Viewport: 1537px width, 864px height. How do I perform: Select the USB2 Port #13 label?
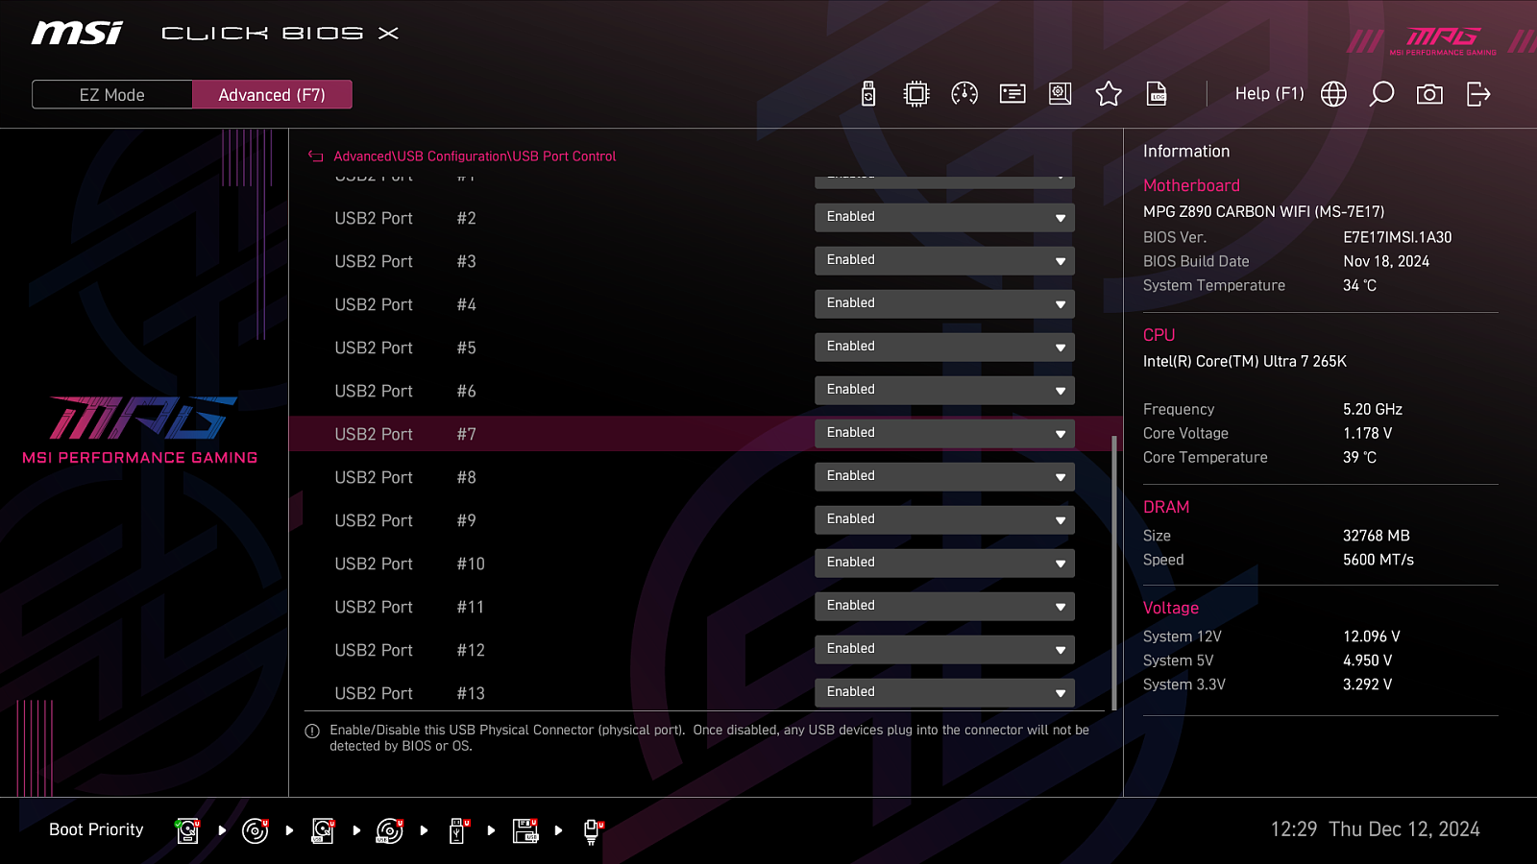pyautogui.click(x=410, y=694)
